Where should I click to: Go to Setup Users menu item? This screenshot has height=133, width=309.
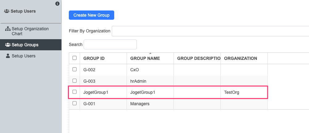point(23,56)
